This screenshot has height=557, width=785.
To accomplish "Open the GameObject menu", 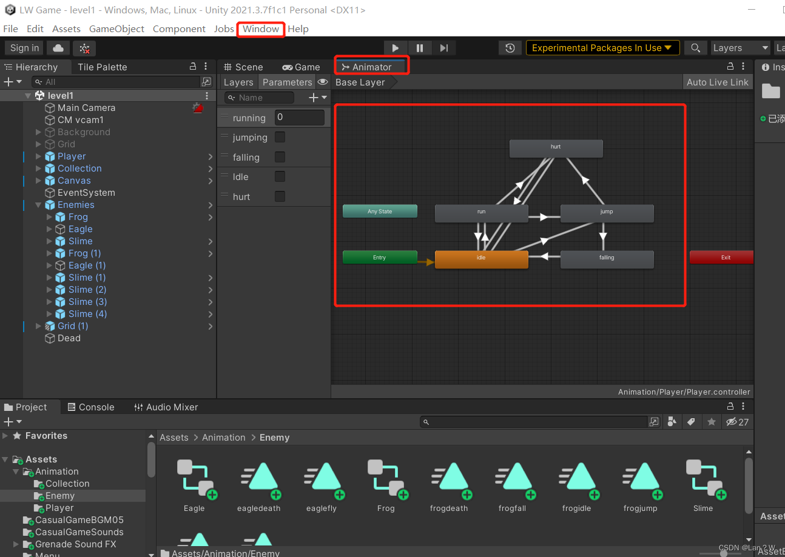I will 116,28.
